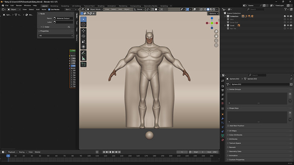Viewport: 294px width, 165px height.
Task: Open the World properties tab
Action: [x=222, y=103]
